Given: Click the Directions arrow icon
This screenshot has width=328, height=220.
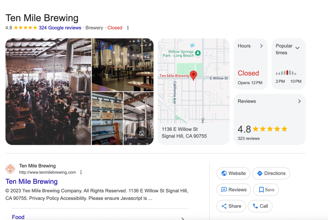Looking at the screenshot, I should pos(260,173).
